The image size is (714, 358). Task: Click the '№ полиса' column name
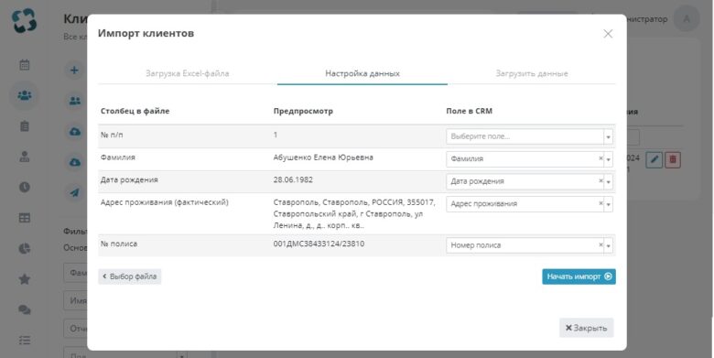[119, 244]
